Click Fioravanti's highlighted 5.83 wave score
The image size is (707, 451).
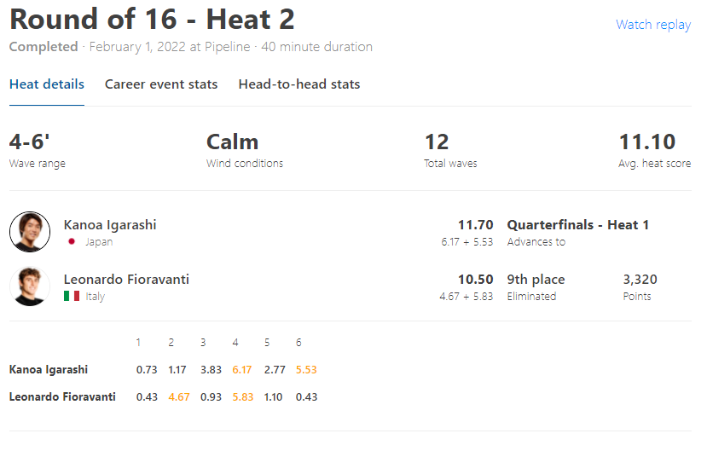click(x=242, y=397)
